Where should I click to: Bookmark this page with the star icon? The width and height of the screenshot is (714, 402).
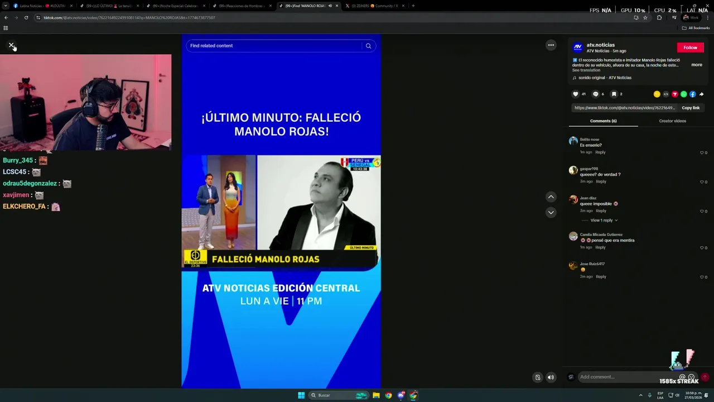pos(645,17)
